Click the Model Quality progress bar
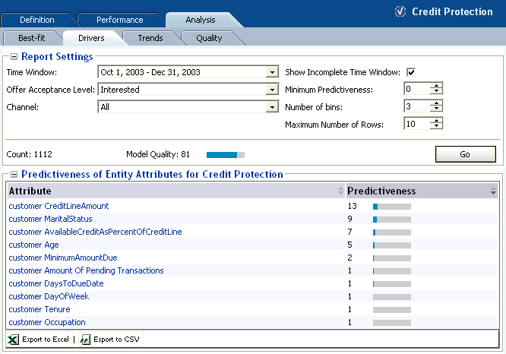This screenshot has width=506, height=354. click(226, 154)
